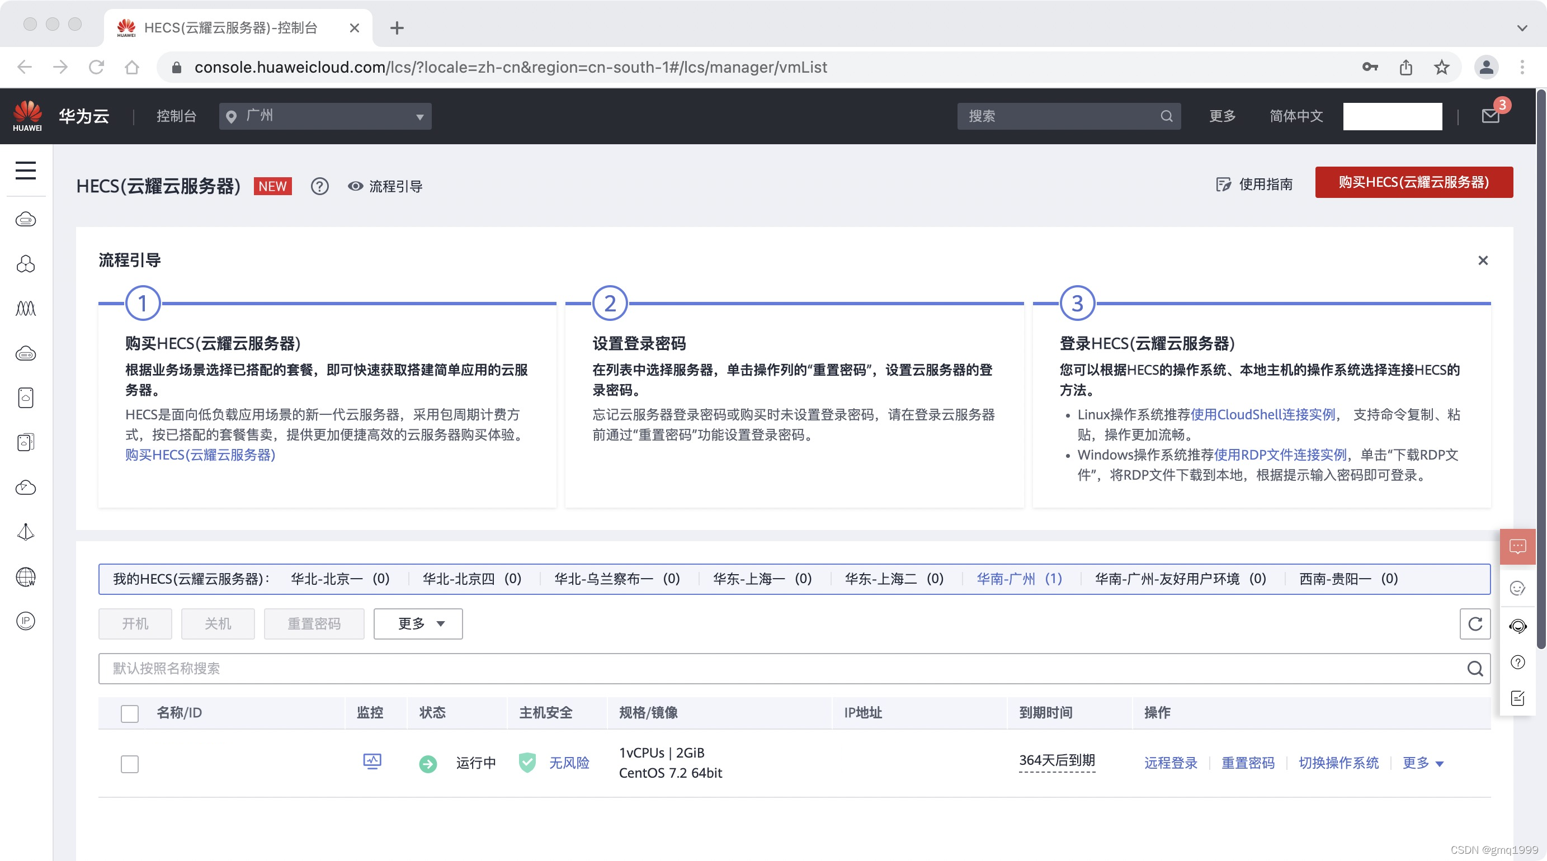Expand the 广州 region dropdown
Image resolution: width=1547 pixels, height=861 pixels.
[325, 116]
